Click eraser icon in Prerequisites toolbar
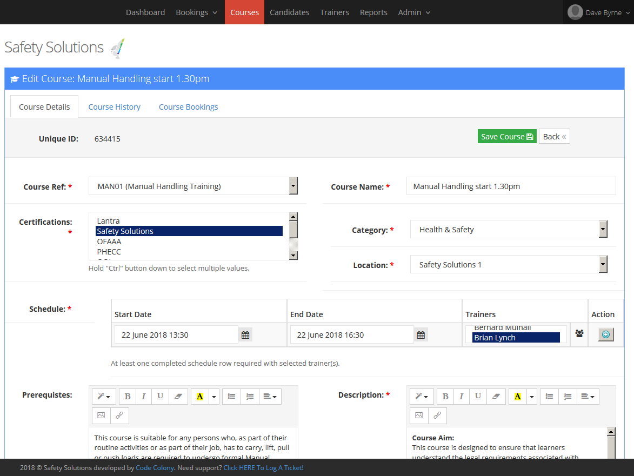 click(x=178, y=397)
